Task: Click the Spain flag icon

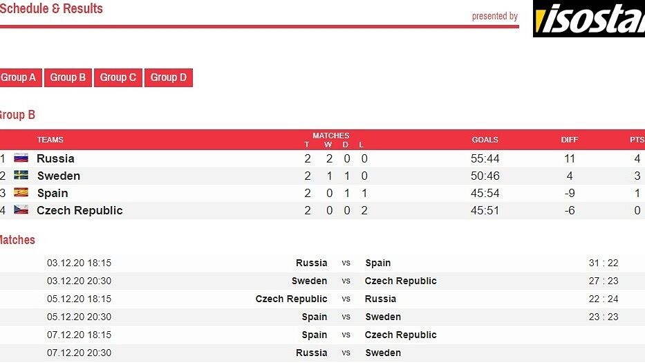Action: coord(21,193)
